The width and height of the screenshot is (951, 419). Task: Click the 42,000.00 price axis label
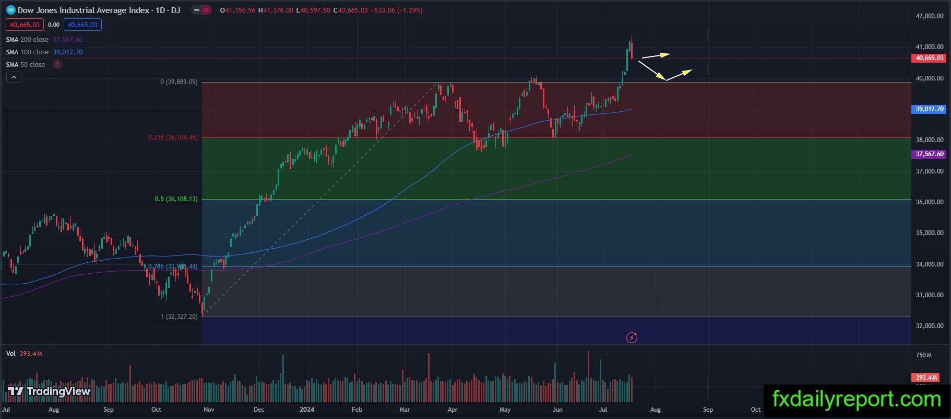point(930,16)
